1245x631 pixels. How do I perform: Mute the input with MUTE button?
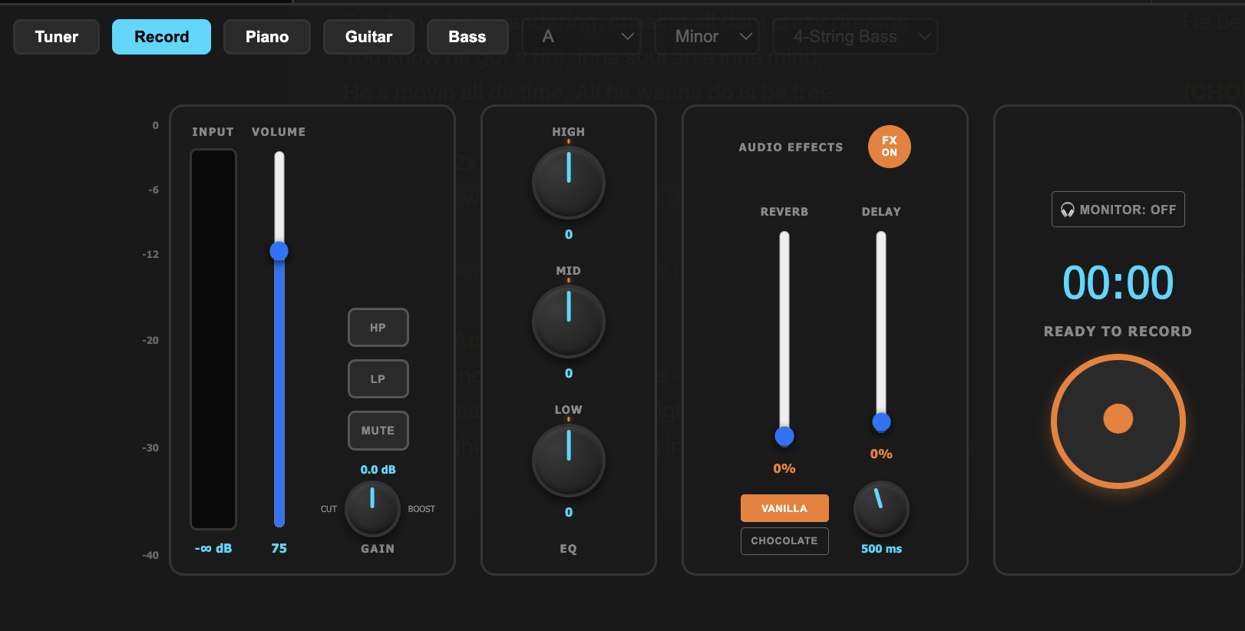click(x=378, y=431)
